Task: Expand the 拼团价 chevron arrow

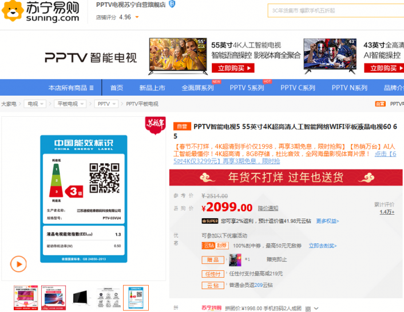Action: [316, 309]
